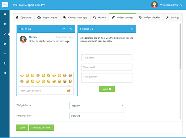Open the Welcome admin dropdown arrow
Image resolution: width=186 pixels, height=138 pixels.
[x=181, y=5]
